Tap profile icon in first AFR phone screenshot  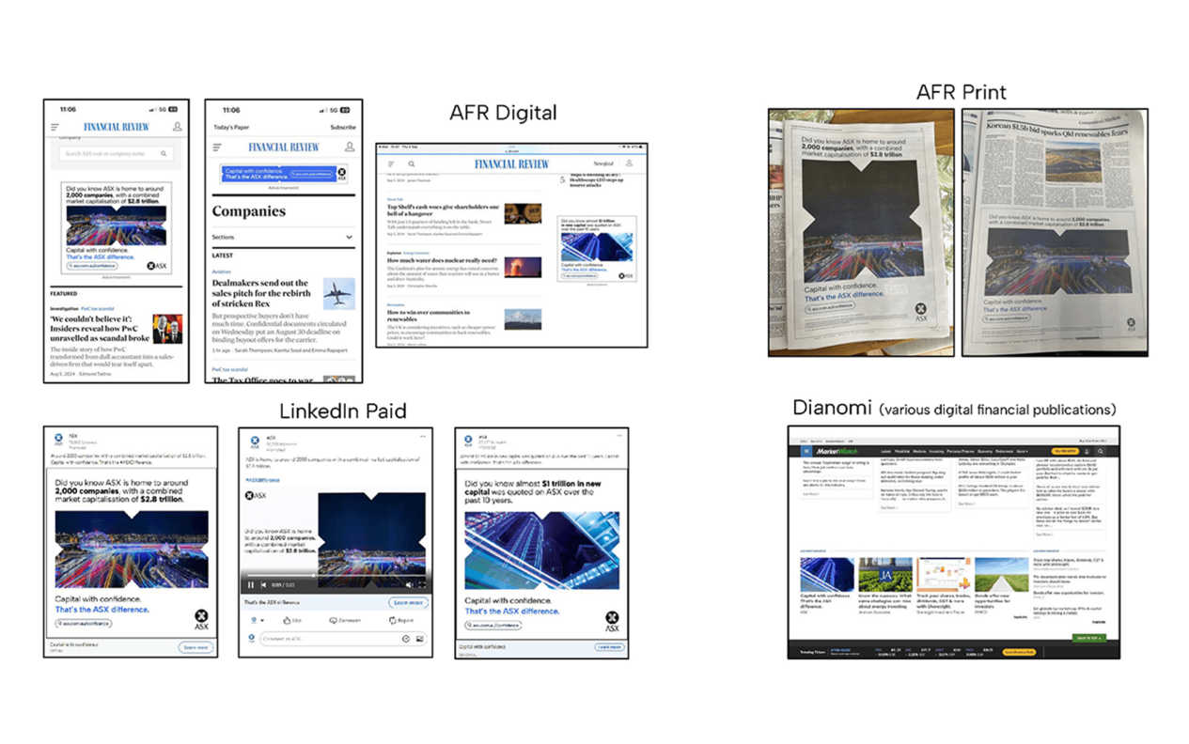(177, 127)
